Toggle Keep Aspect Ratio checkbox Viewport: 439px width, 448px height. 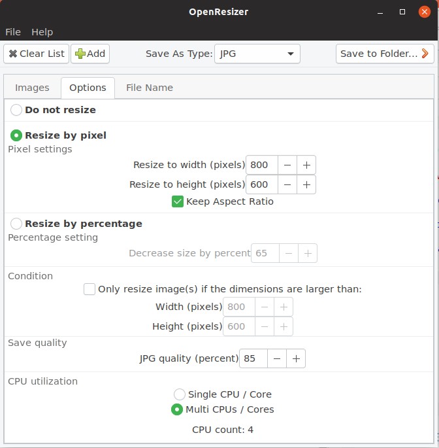click(x=178, y=201)
